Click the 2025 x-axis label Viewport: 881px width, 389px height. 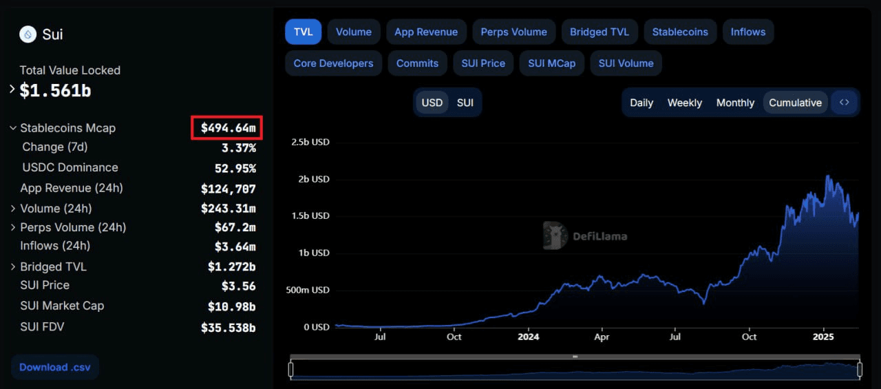(822, 337)
